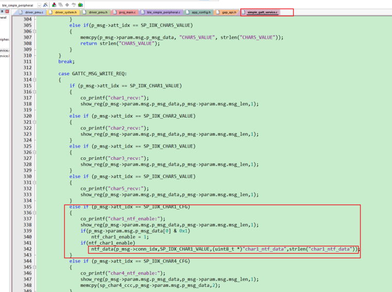
Task: Open Options for Target magic wand icon
Action: click(45, 5)
